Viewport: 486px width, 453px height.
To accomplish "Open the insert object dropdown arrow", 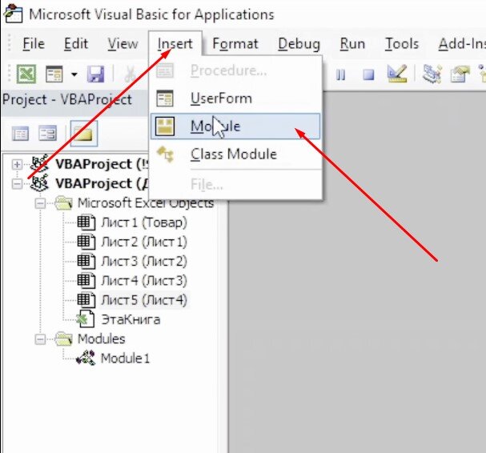I will [74, 74].
